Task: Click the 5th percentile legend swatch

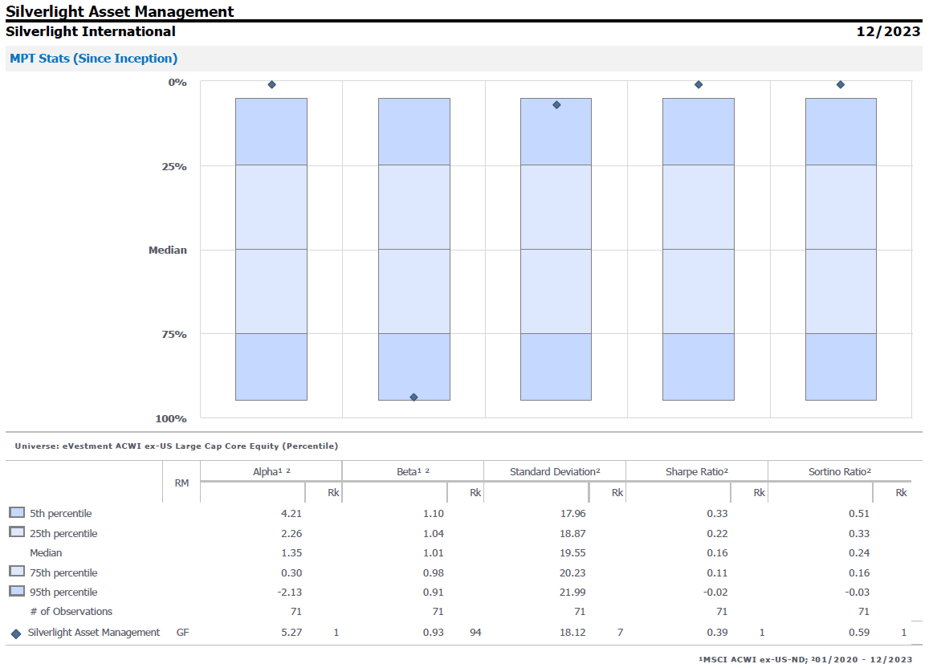Action: pos(17,512)
